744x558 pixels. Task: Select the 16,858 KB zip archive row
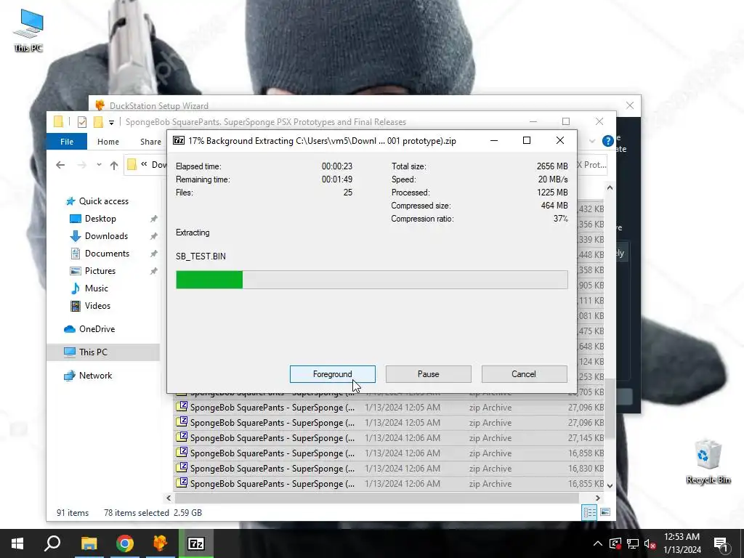pyautogui.click(x=389, y=453)
